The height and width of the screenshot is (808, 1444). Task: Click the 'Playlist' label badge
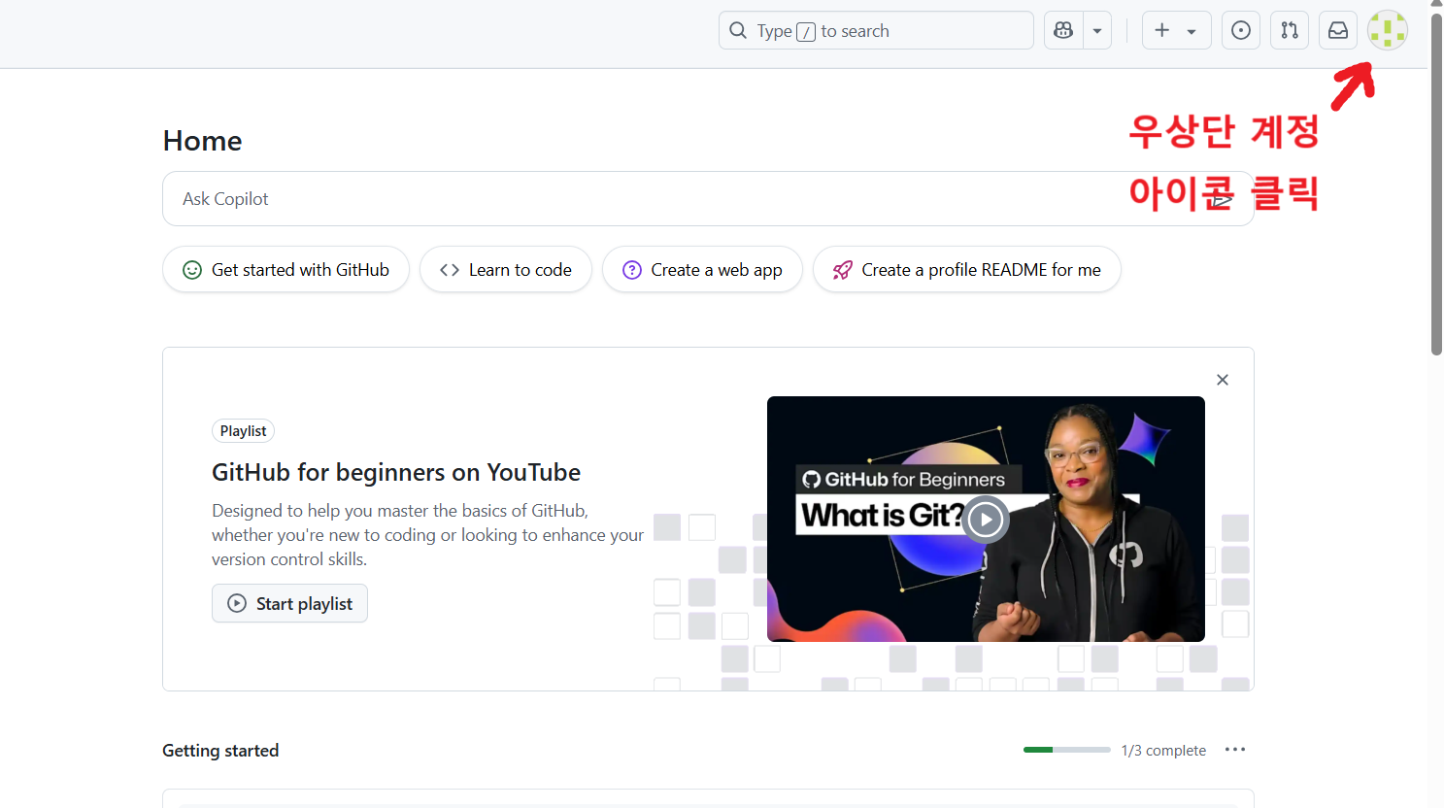pyautogui.click(x=243, y=430)
